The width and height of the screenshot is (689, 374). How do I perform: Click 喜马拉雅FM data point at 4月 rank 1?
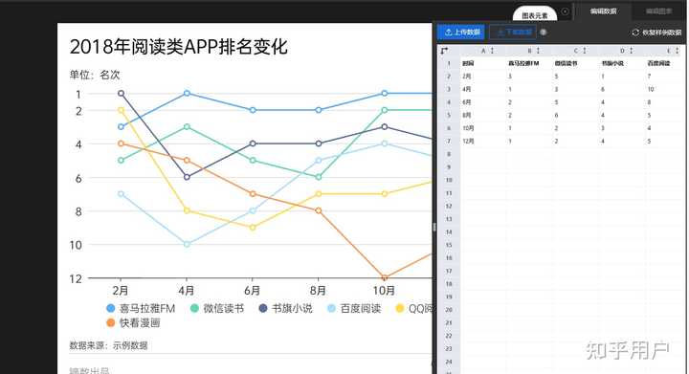point(187,93)
